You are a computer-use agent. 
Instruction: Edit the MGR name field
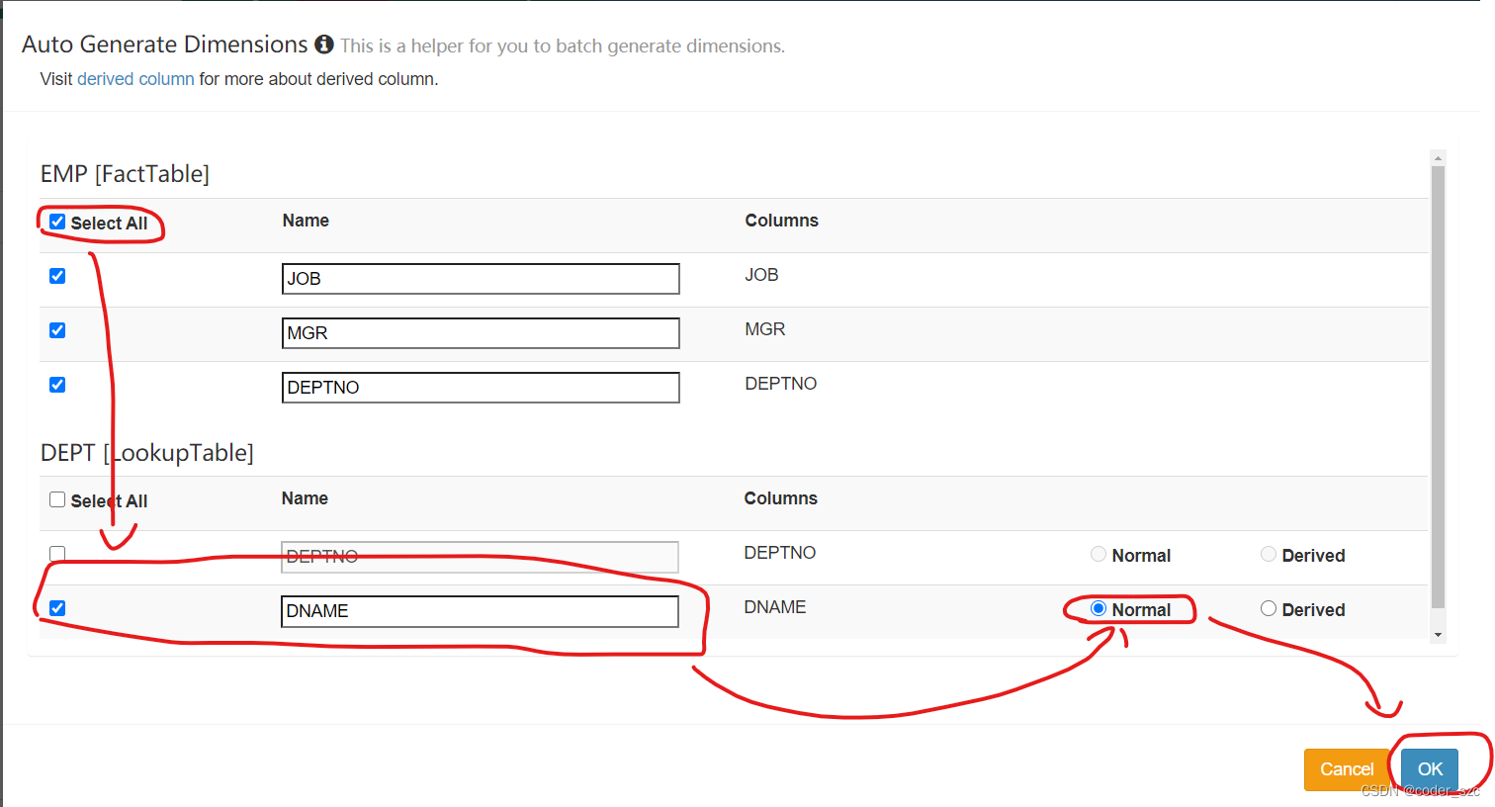pyautogui.click(x=481, y=333)
